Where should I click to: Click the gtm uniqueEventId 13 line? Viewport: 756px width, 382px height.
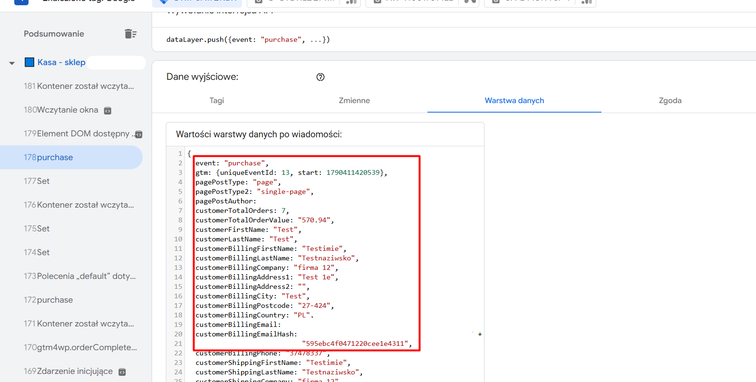291,172
